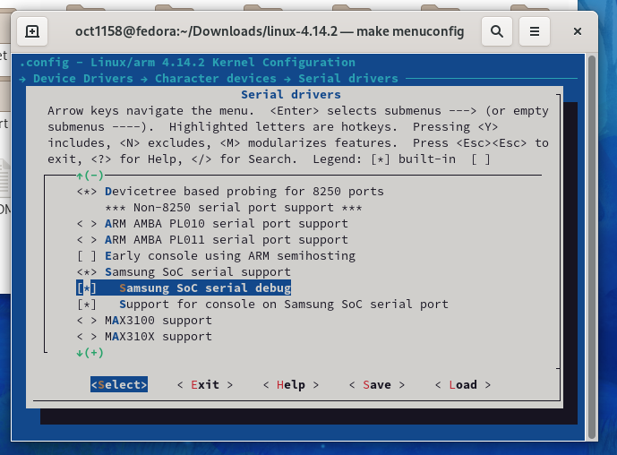The height and width of the screenshot is (455, 617).
Task: Click the terminal vertical scrollbar
Action: coord(591,247)
